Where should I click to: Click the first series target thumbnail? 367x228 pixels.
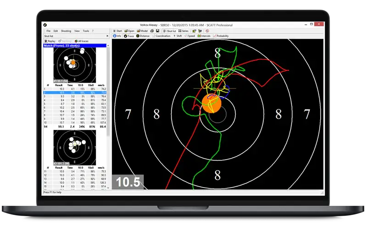pyautogui.click(x=75, y=65)
